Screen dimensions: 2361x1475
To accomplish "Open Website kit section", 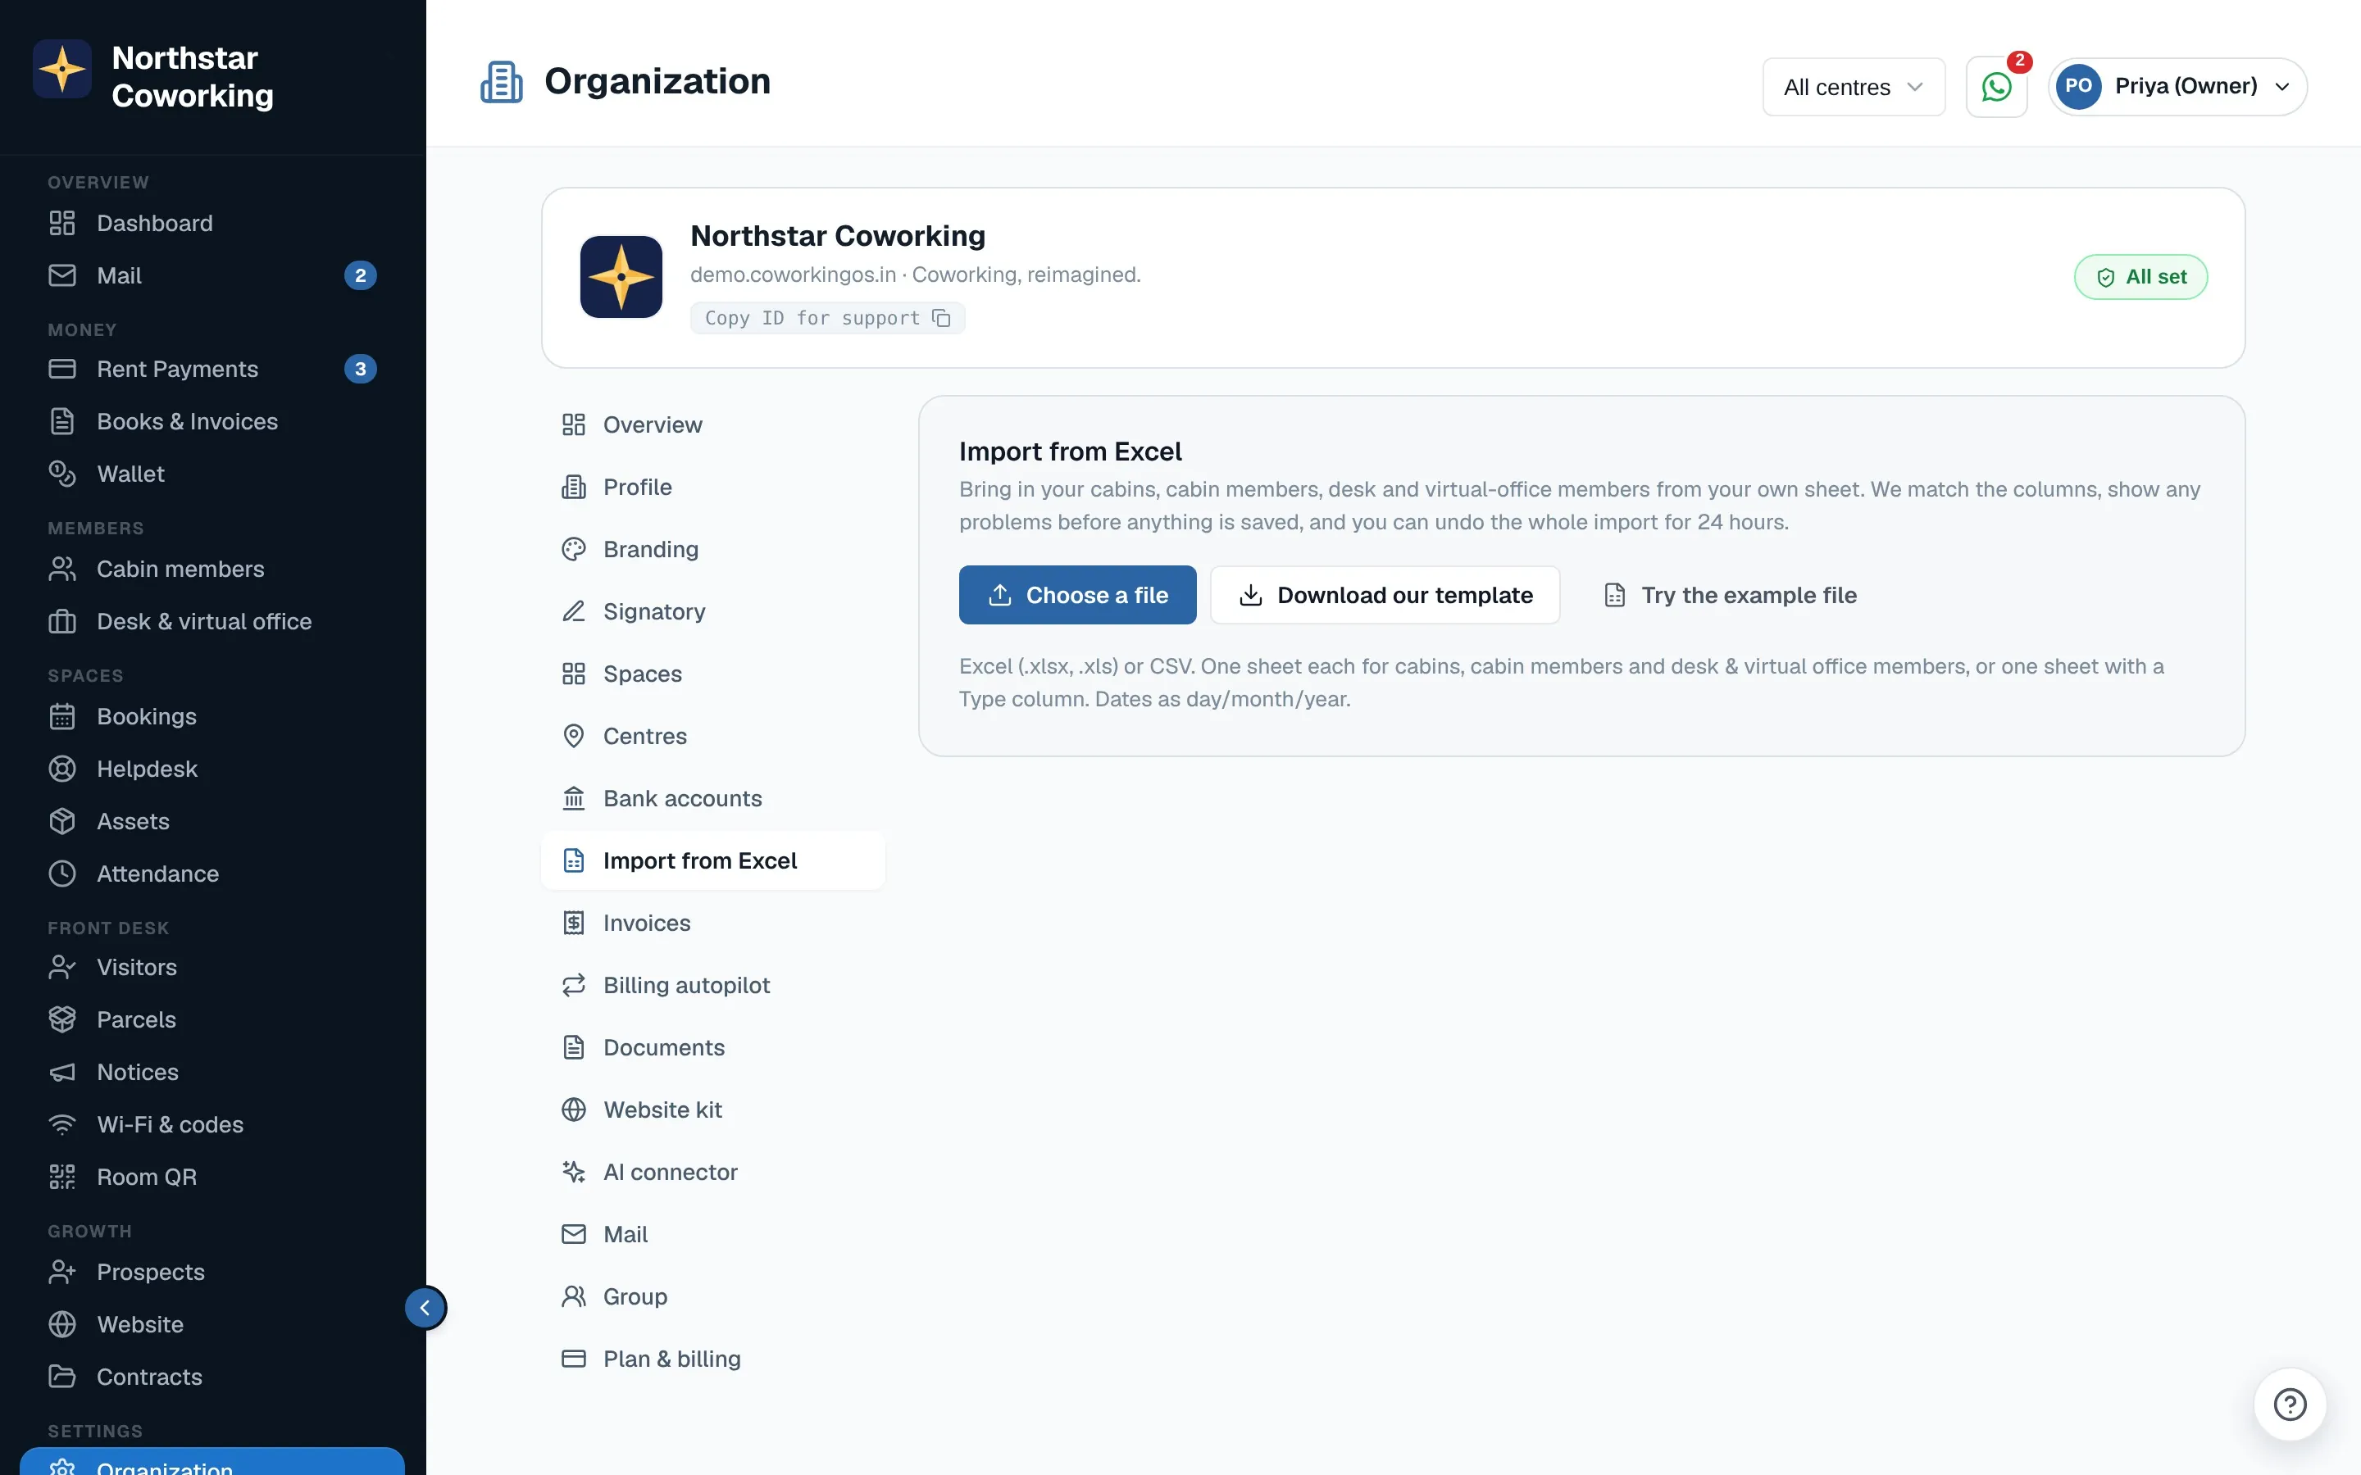I will (713, 1110).
